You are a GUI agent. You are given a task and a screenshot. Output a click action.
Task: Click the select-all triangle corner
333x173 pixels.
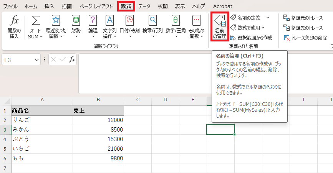(x=7, y=101)
